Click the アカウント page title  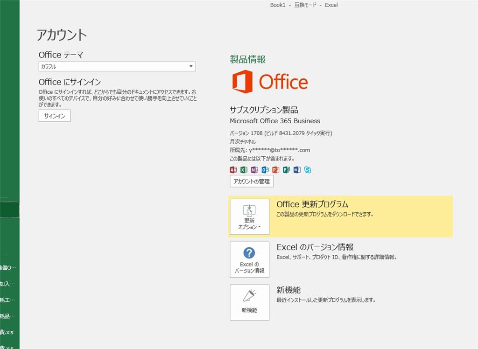[62, 35]
